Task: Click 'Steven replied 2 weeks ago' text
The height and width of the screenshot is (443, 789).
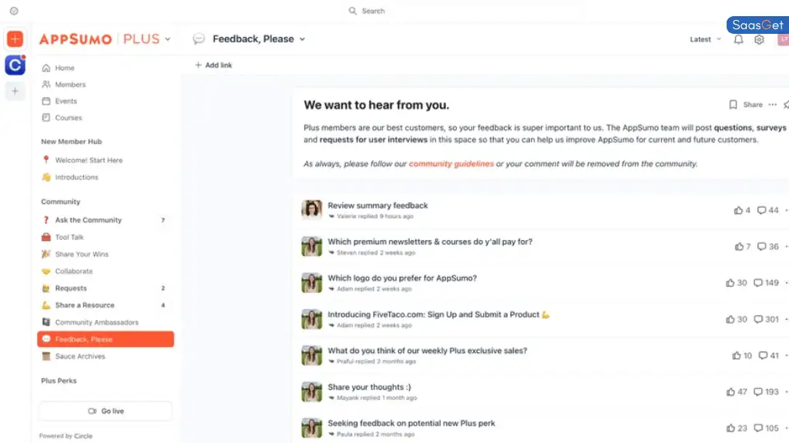Action: (376, 252)
